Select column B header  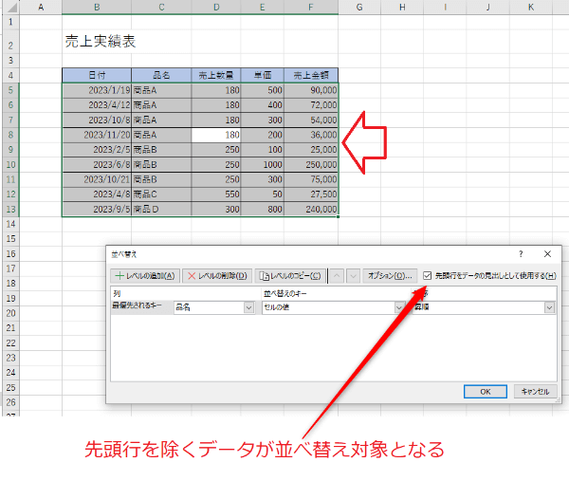pyautogui.click(x=97, y=7)
